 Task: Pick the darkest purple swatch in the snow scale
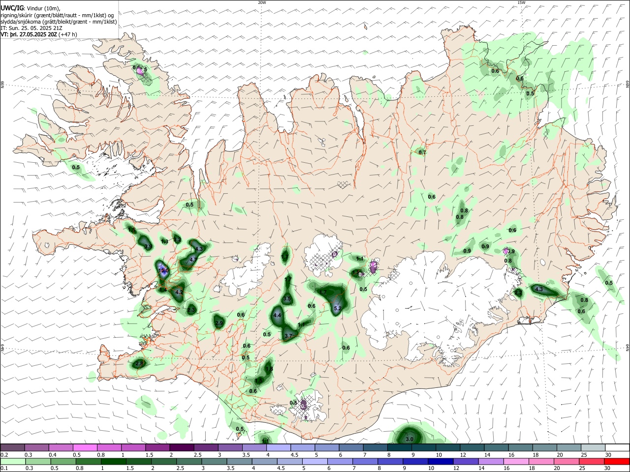tap(182, 448)
